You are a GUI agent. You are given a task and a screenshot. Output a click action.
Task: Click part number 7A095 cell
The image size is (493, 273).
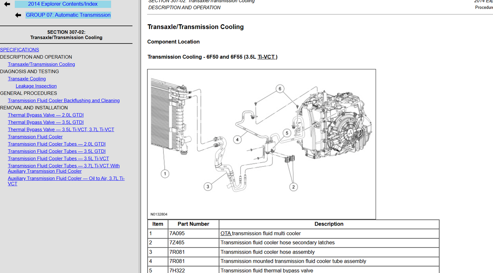193,234
